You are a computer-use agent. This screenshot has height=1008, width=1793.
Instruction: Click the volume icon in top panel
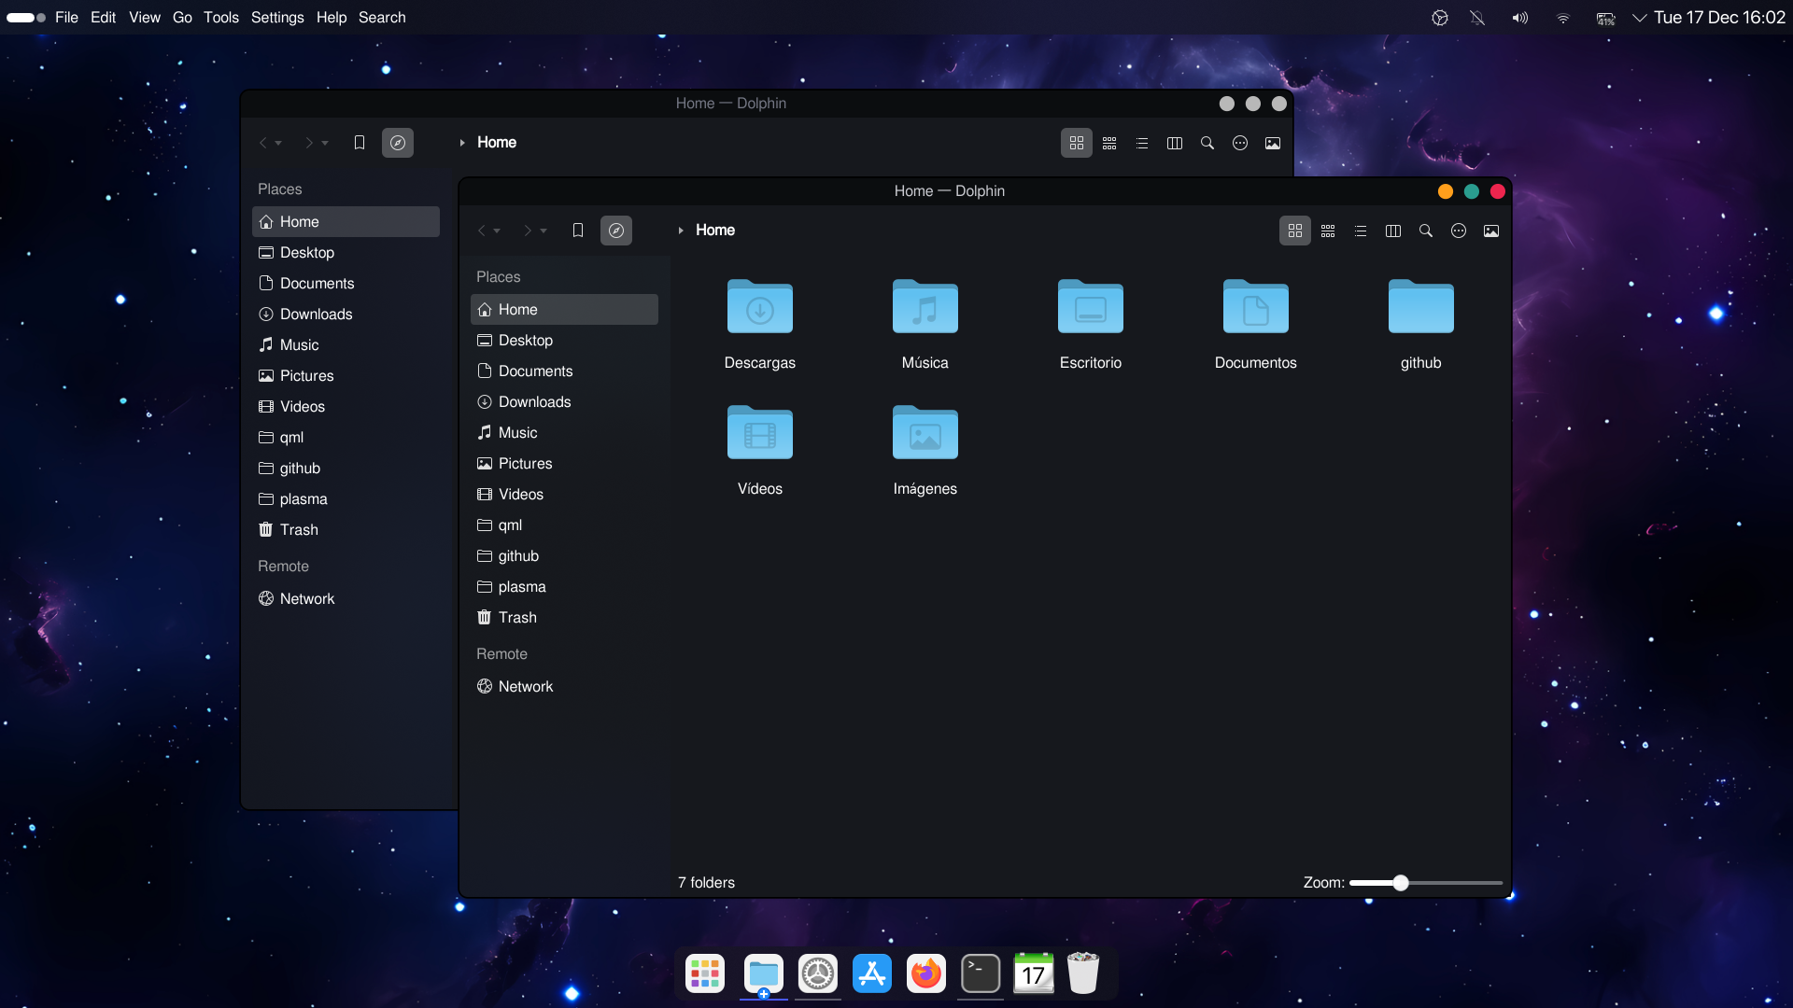click(x=1520, y=18)
